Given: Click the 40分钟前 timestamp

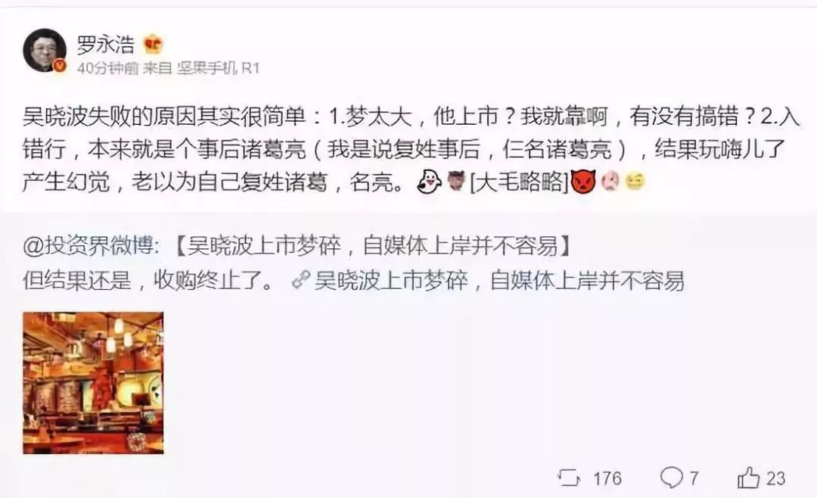Looking at the screenshot, I should [108, 68].
